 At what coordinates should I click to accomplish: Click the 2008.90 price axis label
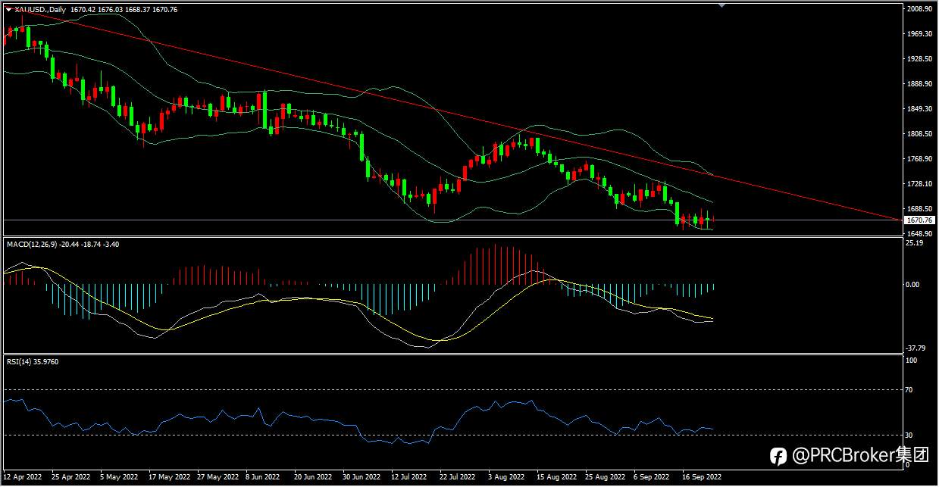(x=918, y=9)
